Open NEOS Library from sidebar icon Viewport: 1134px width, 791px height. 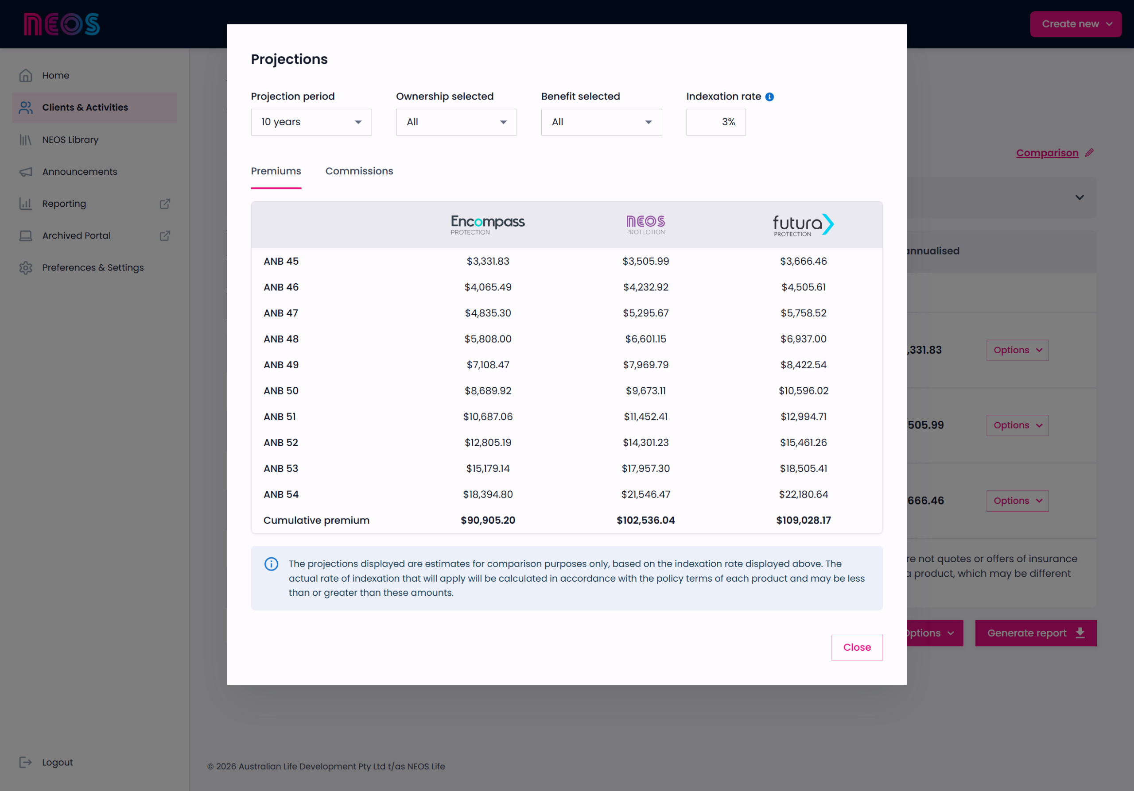click(x=26, y=139)
